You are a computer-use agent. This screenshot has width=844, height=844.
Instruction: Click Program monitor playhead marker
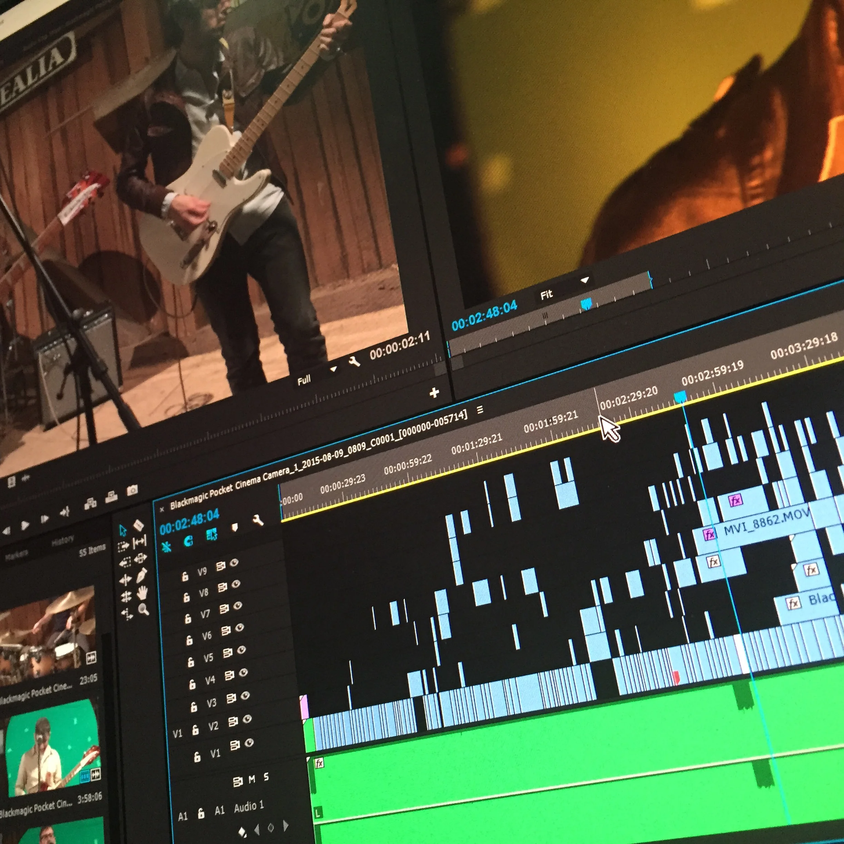[586, 304]
